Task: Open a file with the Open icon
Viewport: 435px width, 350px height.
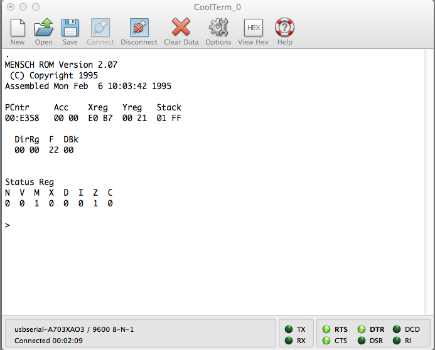Action: point(43,28)
